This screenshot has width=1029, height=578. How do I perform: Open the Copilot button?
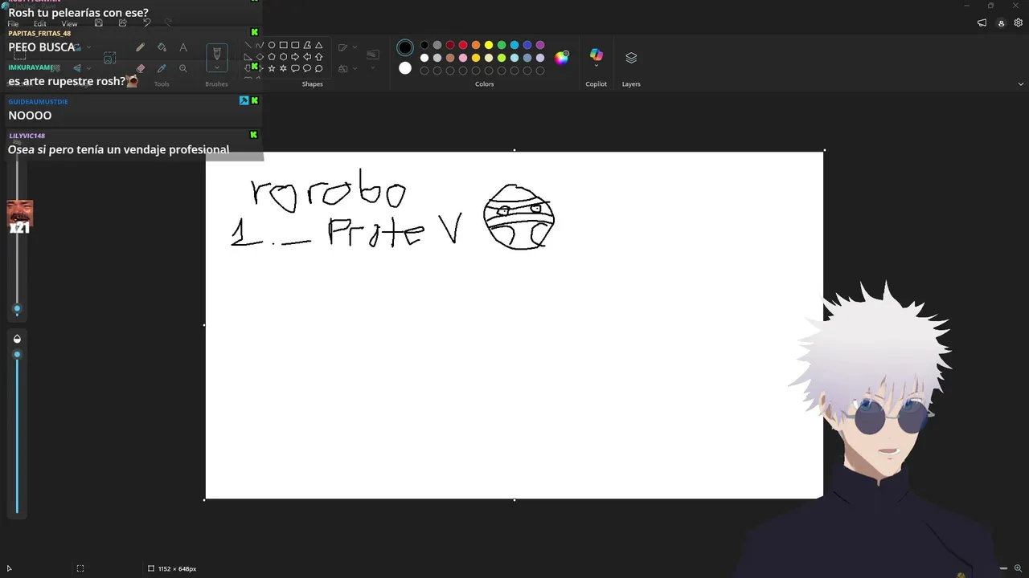tap(596, 55)
